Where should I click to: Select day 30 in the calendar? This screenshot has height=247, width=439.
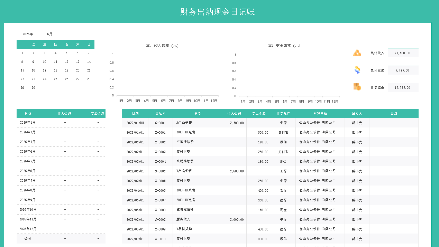coord(34,88)
